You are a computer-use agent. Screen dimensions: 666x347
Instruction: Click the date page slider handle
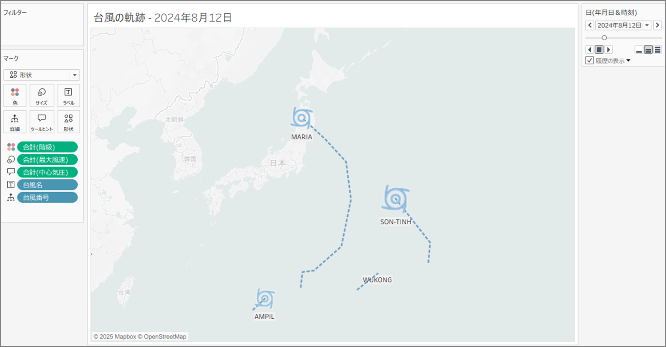click(604, 37)
